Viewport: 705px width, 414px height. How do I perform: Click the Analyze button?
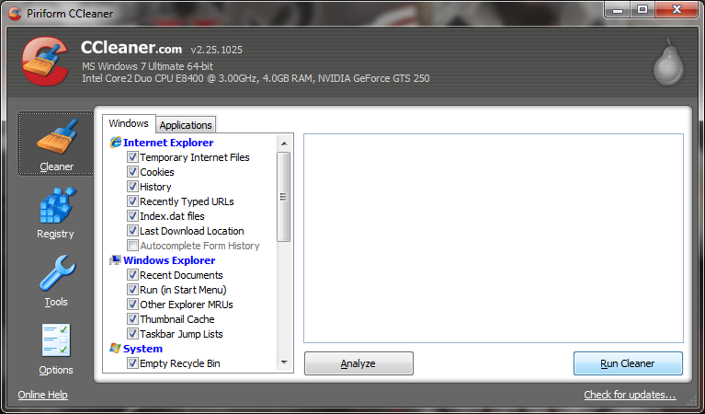[358, 363]
